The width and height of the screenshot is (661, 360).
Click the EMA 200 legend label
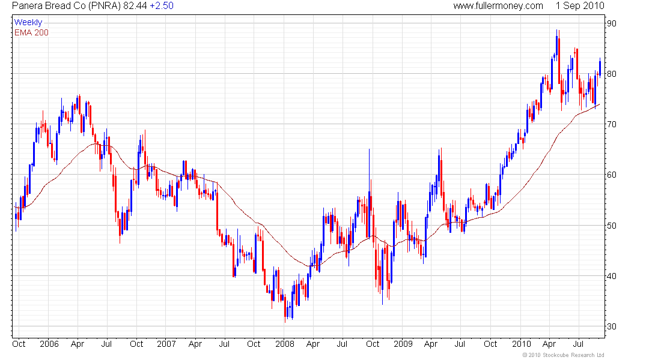click(x=31, y=32)
